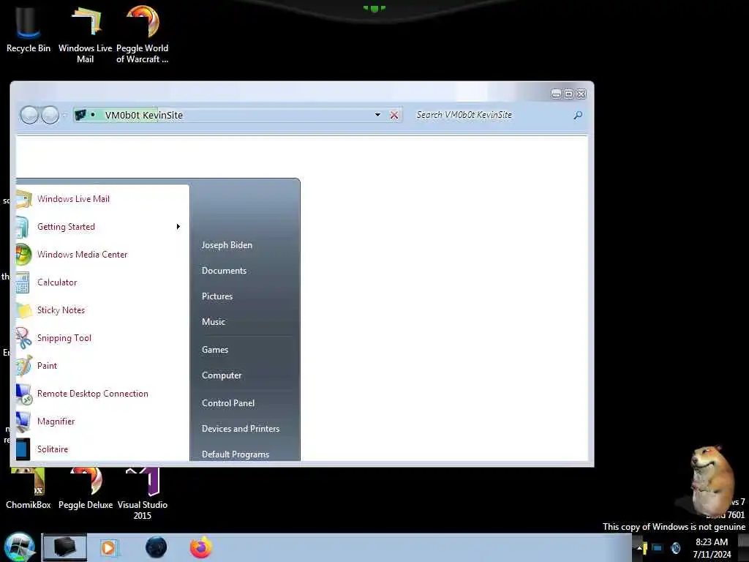The width and height of the screenshot is (749, 562).
Task: Click the Windows Start orb
Action: [19, 547]
